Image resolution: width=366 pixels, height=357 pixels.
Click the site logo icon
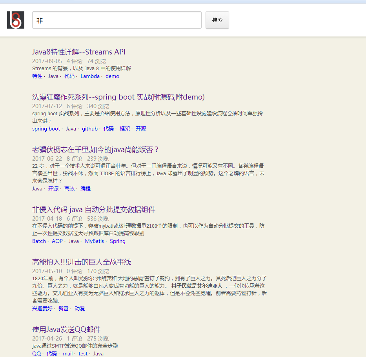point(15,20)
